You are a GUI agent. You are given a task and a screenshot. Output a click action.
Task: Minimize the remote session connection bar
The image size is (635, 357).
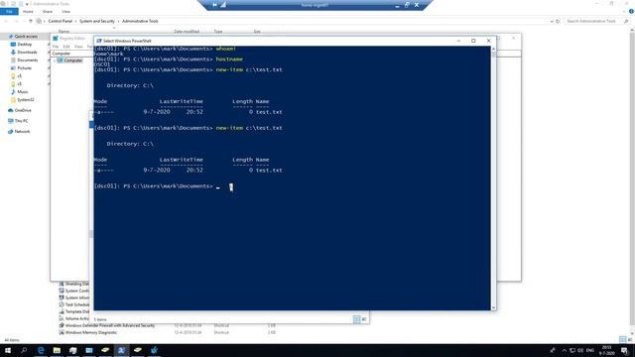coord(397,5)
